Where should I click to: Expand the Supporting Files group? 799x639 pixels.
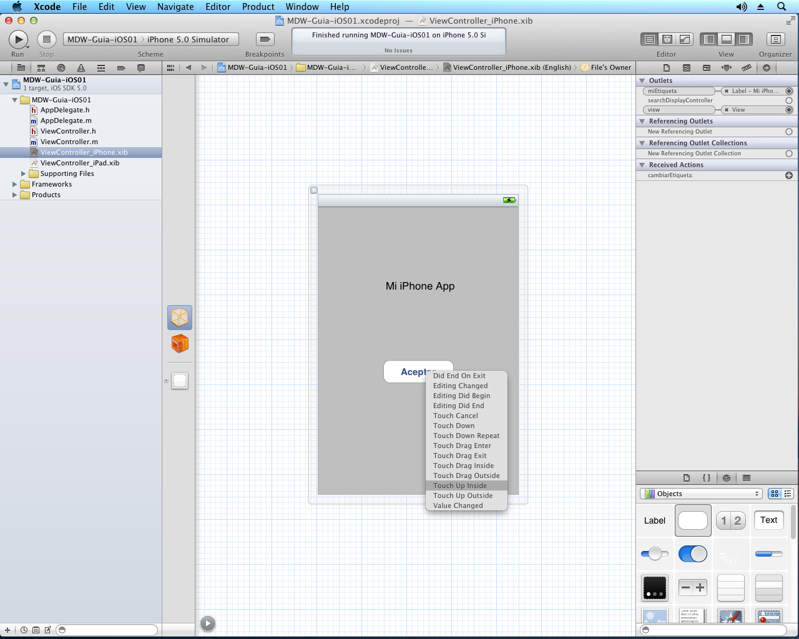click(24, 173)
